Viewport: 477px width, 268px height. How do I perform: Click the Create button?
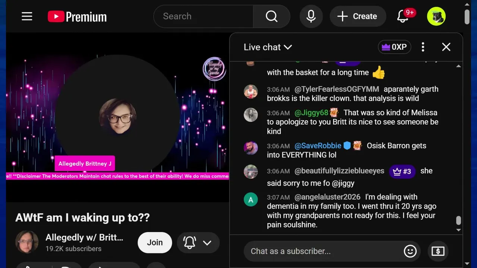358,16
